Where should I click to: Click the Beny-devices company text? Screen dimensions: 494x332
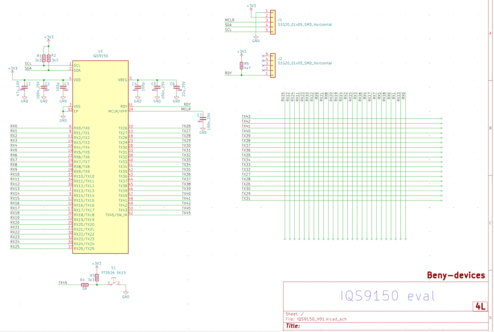point(456,275)
